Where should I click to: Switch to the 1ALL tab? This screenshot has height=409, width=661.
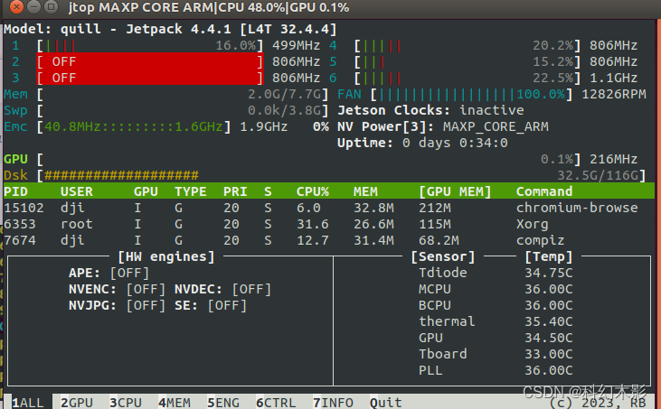28,403
